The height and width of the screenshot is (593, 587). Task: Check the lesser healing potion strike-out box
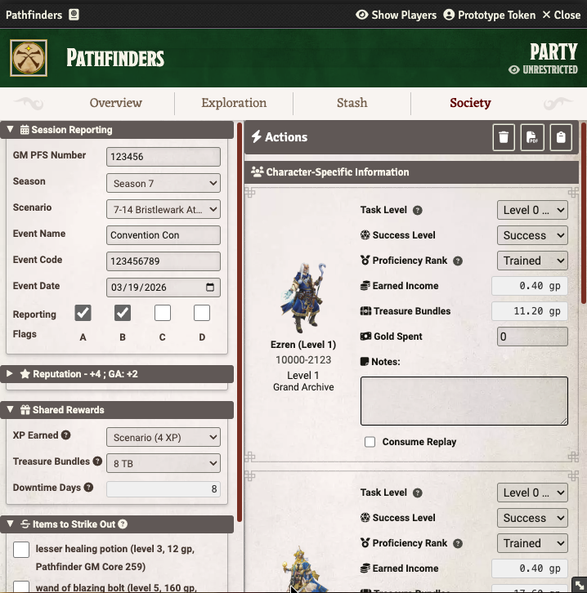tap(21, 550)
